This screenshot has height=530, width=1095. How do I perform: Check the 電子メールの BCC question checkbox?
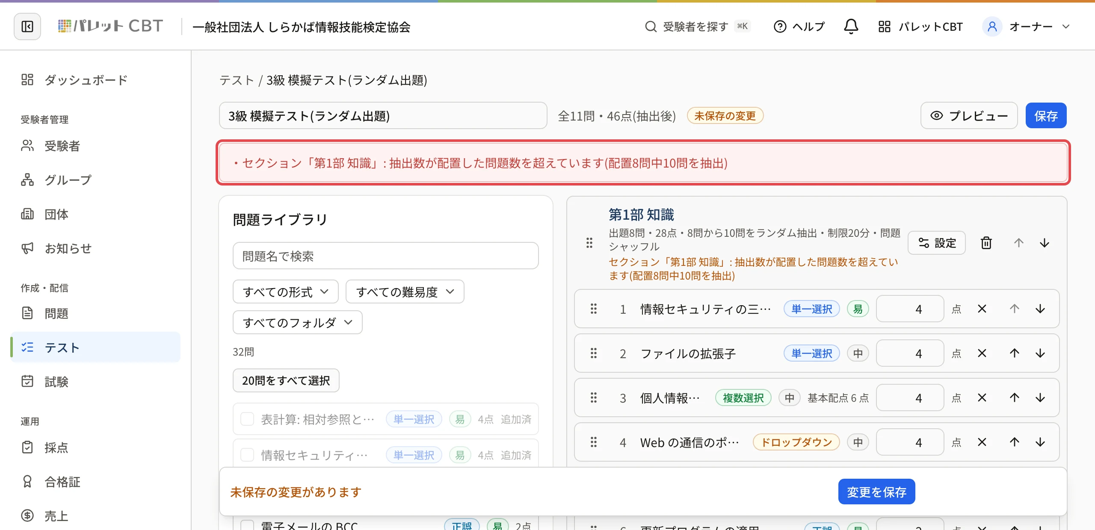point(247,526)
